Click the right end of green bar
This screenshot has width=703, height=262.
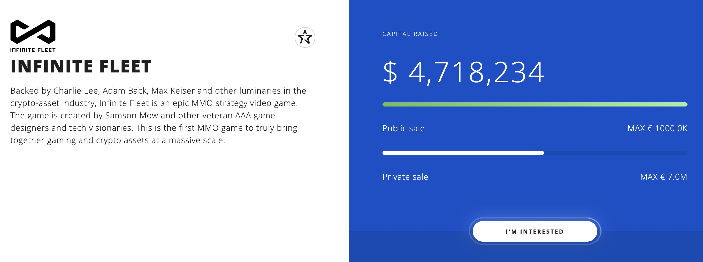(x=685, y=104)
